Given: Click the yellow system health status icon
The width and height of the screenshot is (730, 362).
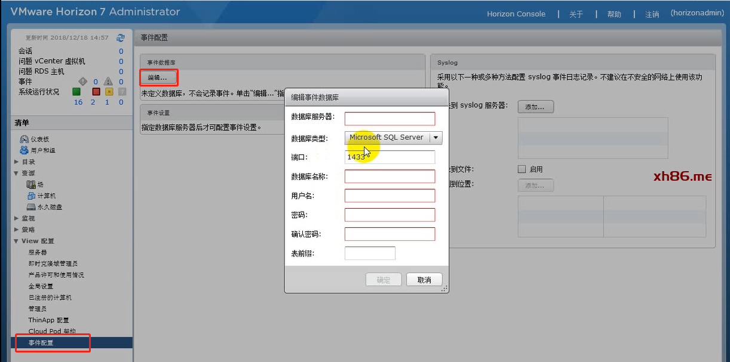Looking at the screenshot, I should (x=109, y=92).
